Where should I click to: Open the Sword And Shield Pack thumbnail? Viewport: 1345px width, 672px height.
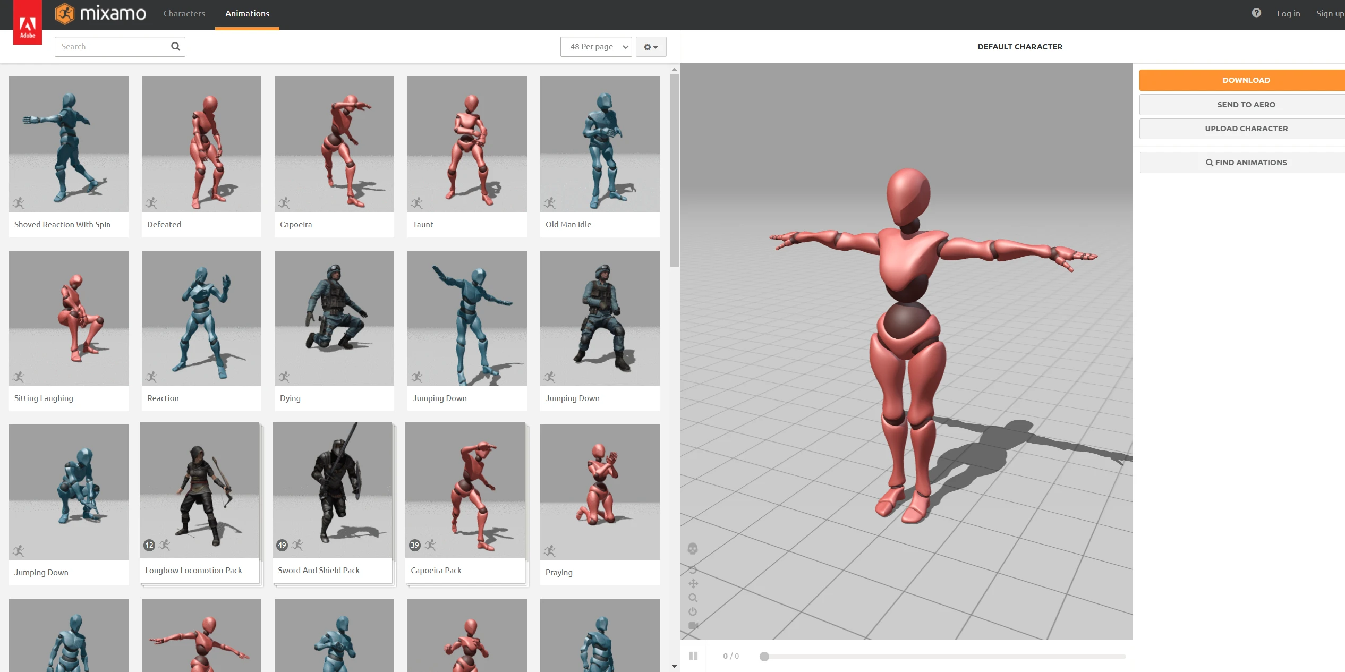332,490
